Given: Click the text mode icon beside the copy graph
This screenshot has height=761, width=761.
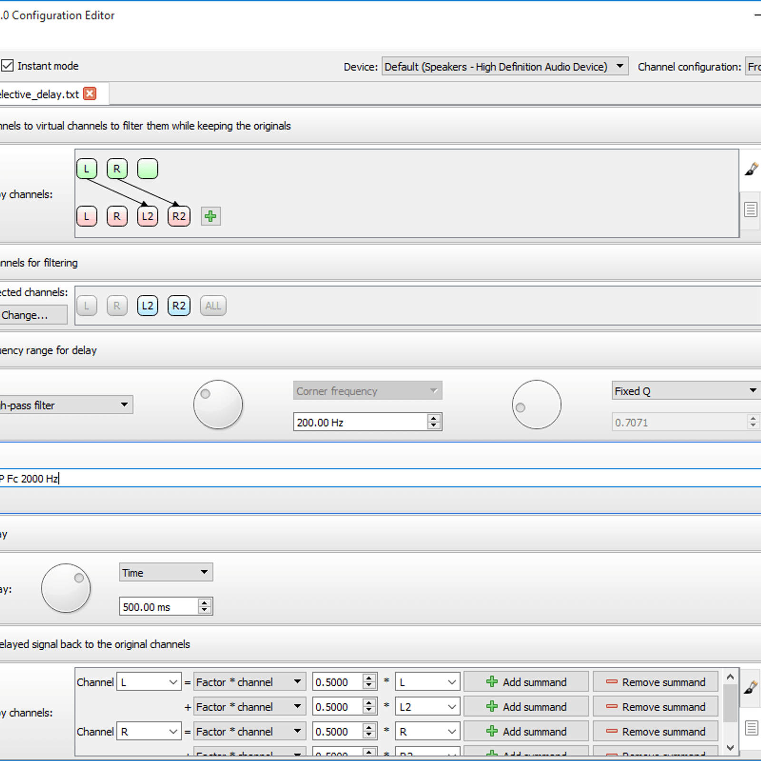Looking at the screenshot, I should (751, 209).
